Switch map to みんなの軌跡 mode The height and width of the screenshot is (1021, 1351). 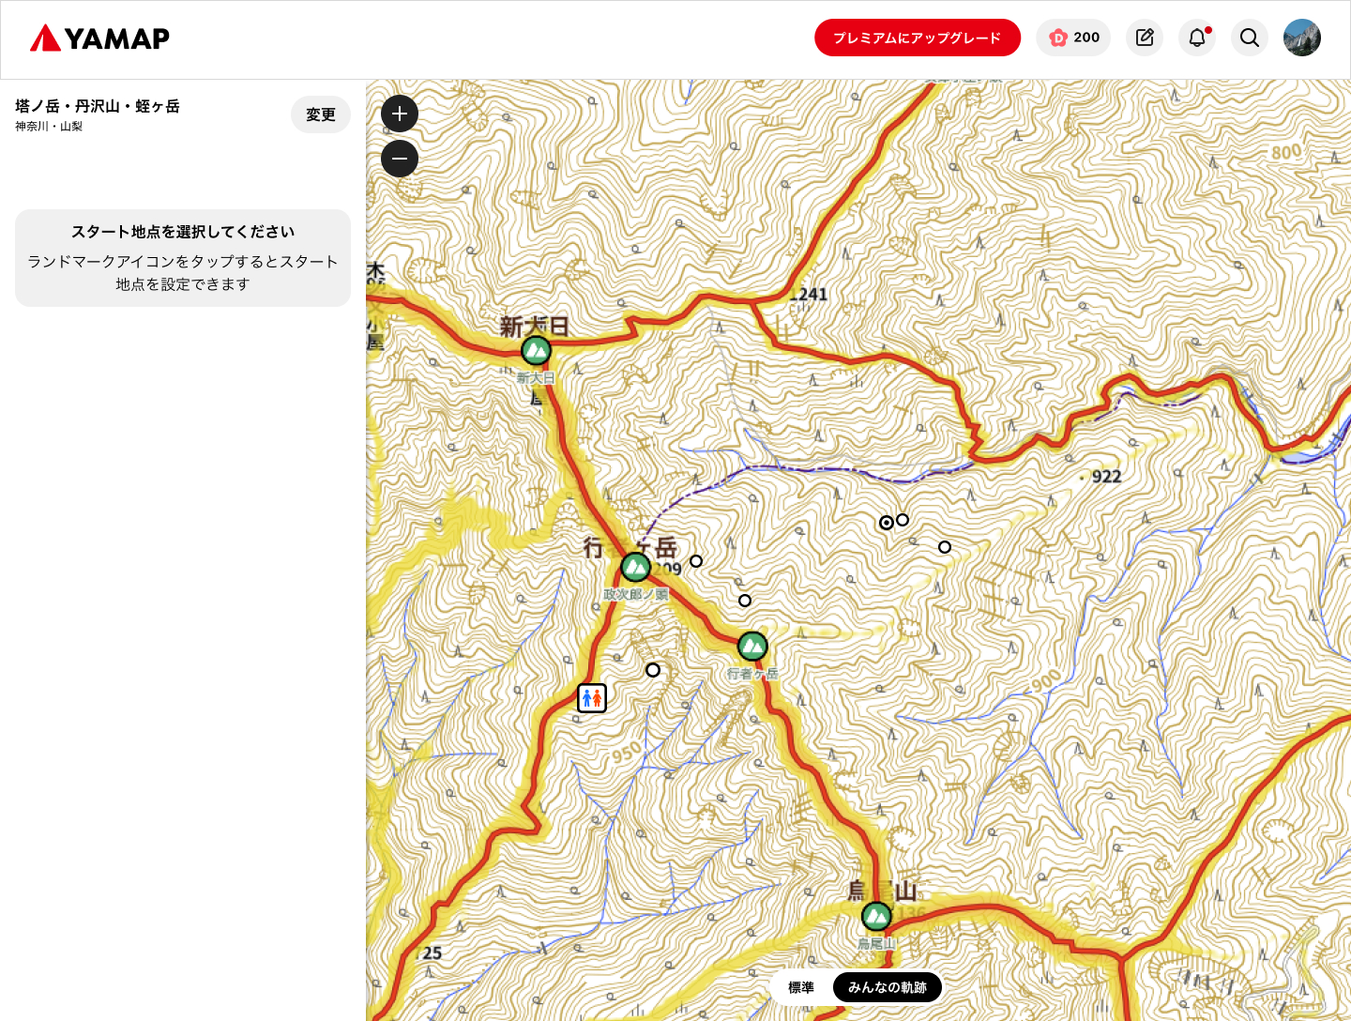click(887, 987)
